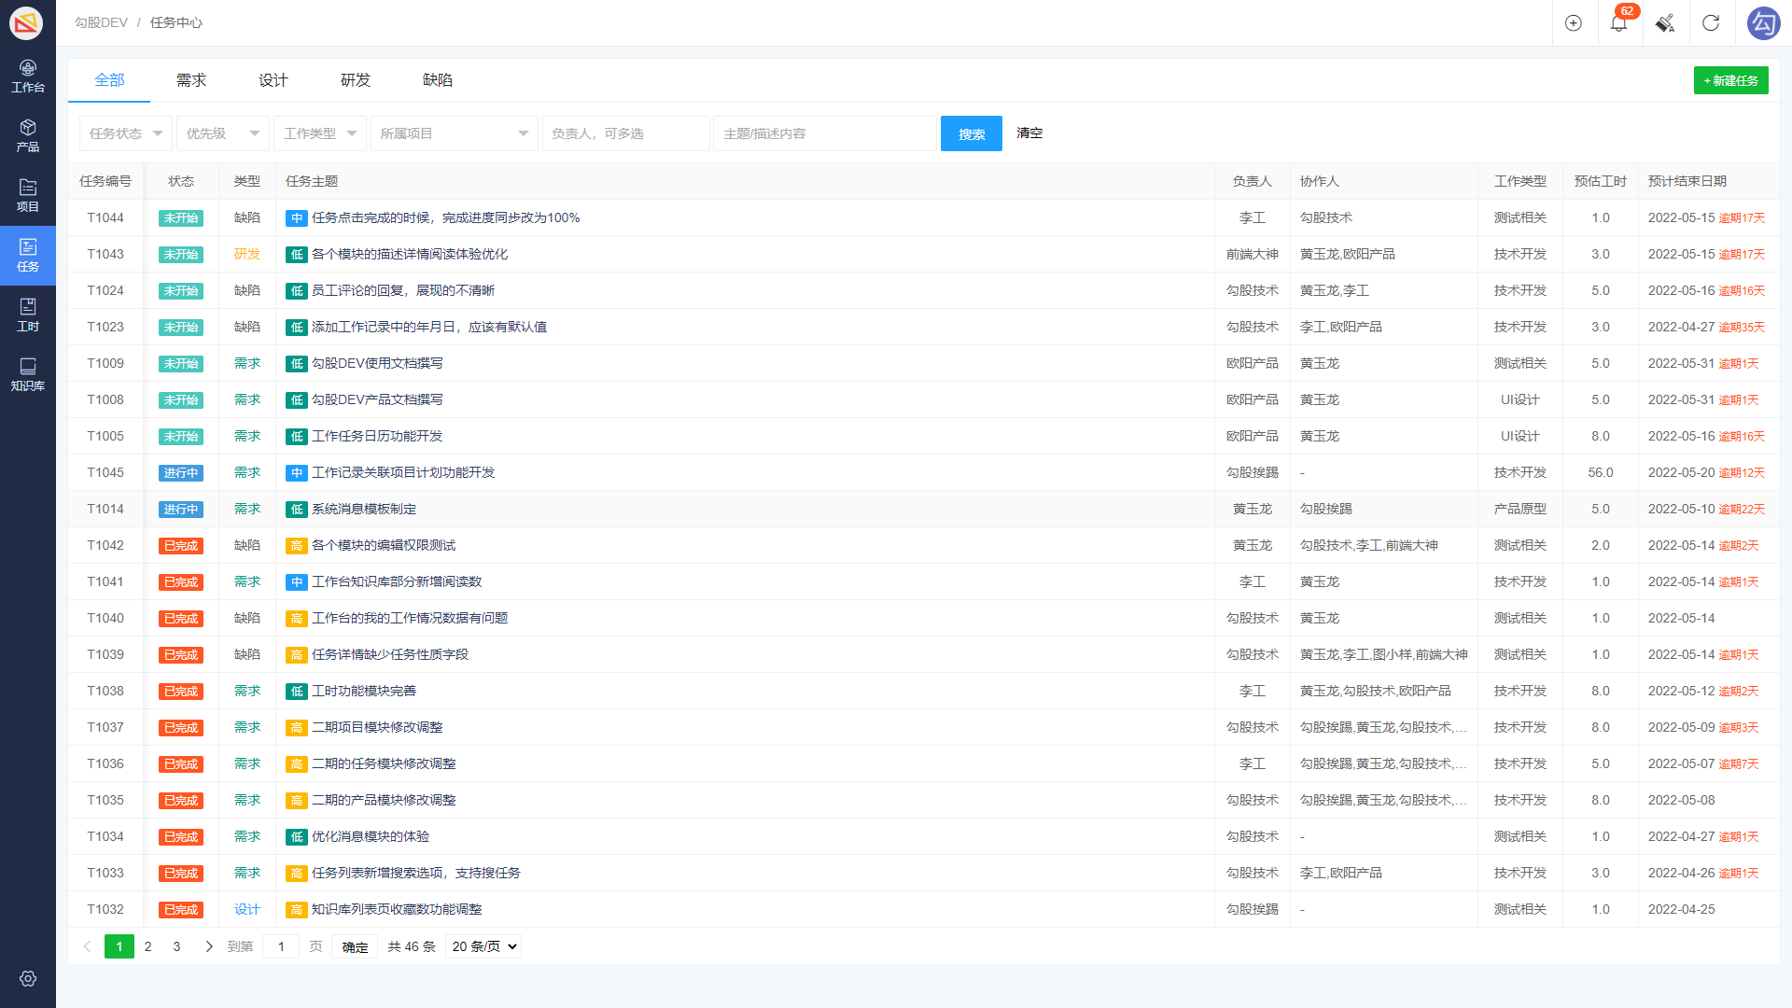
Task: Expand the 工作类型 dropdown
Action: tap(320, 133)
